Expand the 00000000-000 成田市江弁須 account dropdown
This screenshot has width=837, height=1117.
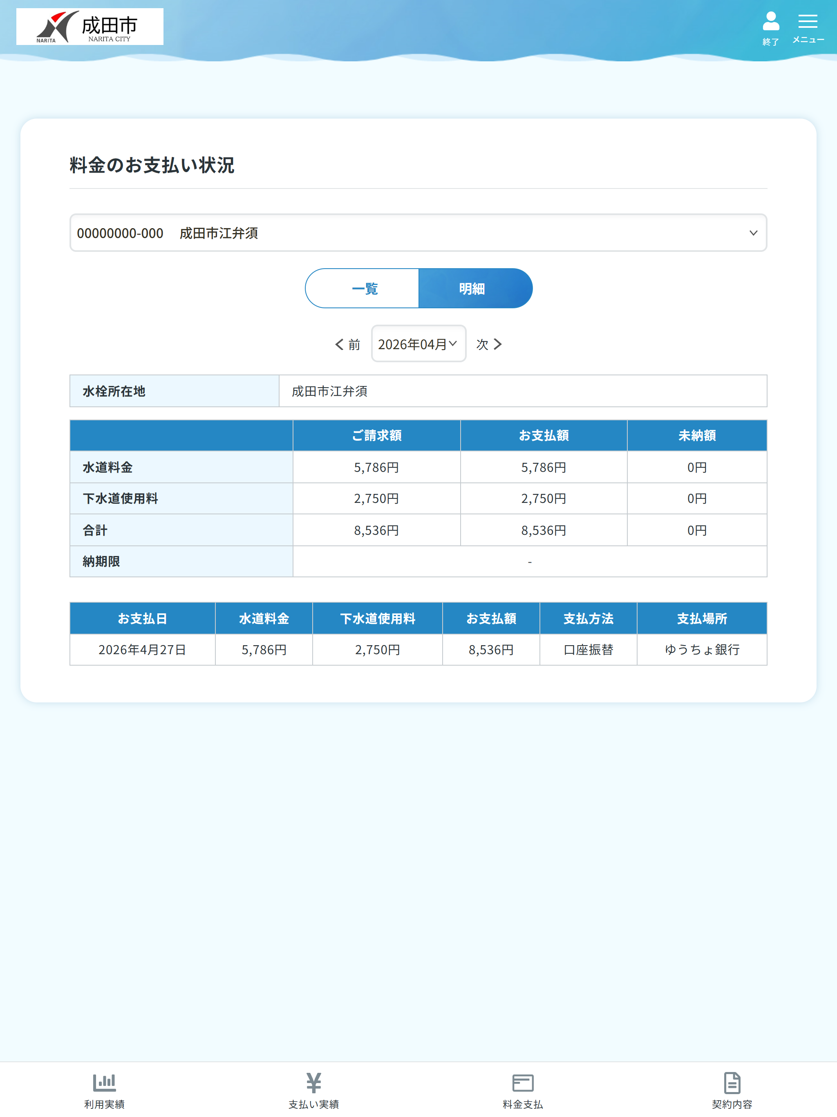click(418, 233)
